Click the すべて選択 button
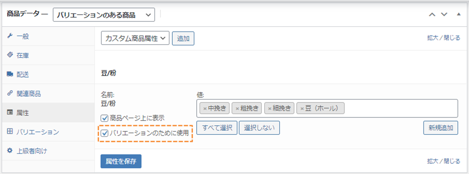This screenshot has height=174, width=469. 217,128
